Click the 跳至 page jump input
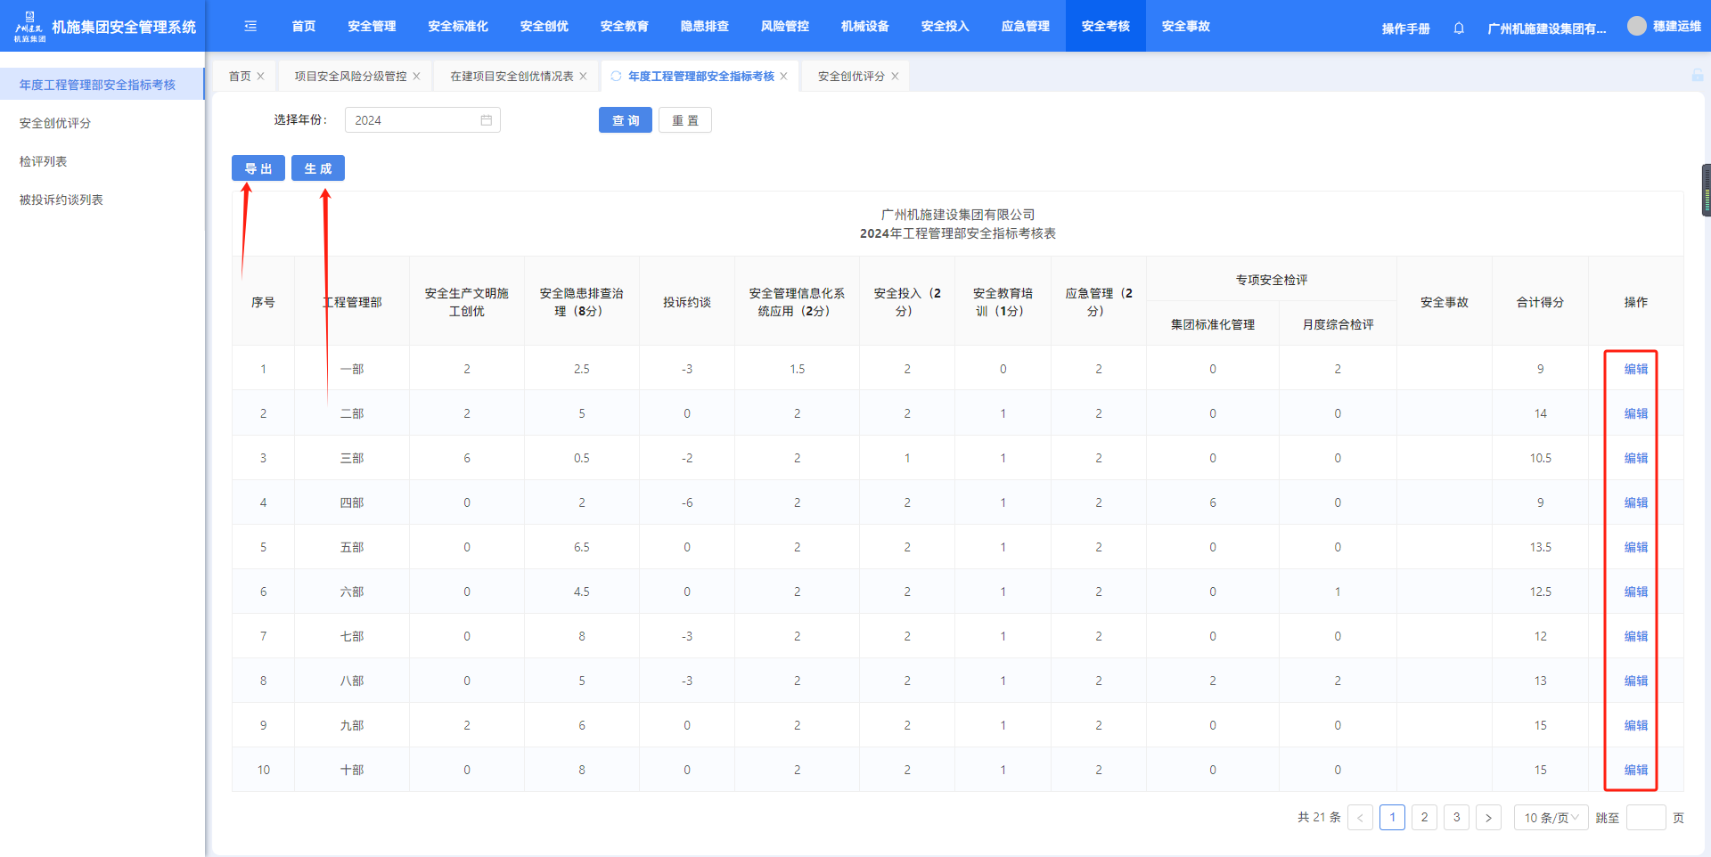The height and width of the screenshot is (857, 1711). click(x=1645, y=818)
